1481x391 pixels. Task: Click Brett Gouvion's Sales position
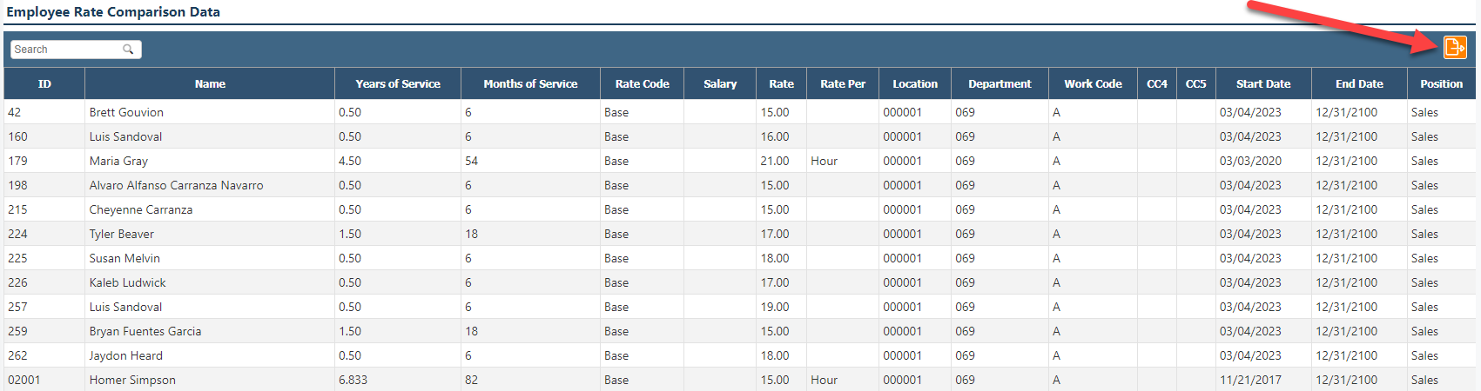point(1424,112)
